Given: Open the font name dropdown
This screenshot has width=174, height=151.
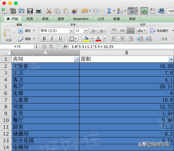Looking at the screenshot, I should [72, 31].
